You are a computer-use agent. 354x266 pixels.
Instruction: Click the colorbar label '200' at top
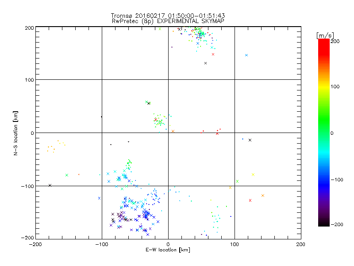pyautogui.click(x=335, y=41)
